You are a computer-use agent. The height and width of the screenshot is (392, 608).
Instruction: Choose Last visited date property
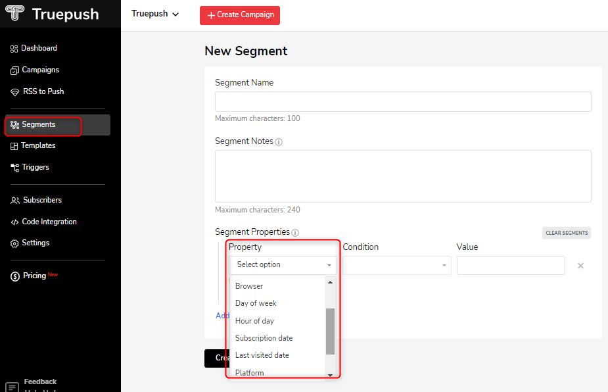(x=262, y=355)
